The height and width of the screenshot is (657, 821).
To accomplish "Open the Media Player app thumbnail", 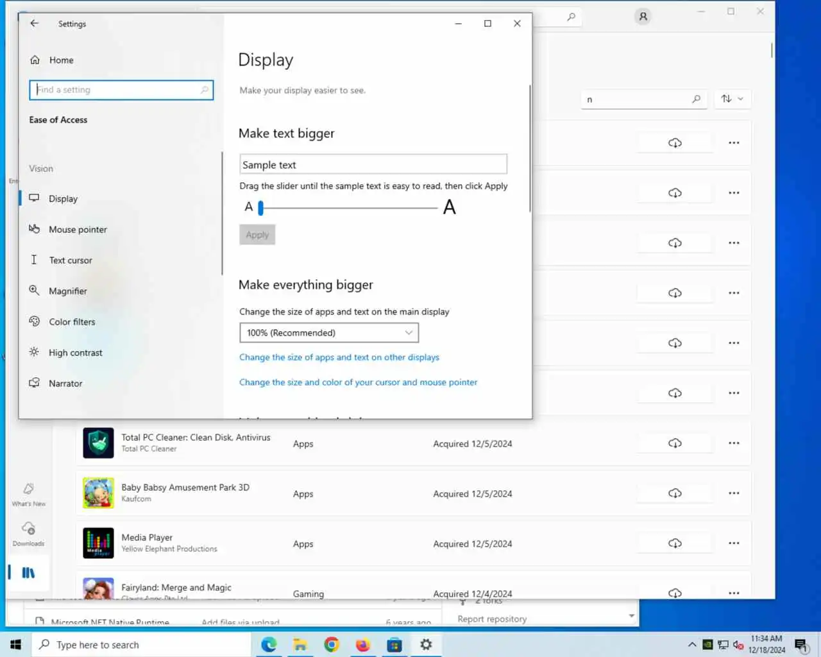I will point(98,543).
